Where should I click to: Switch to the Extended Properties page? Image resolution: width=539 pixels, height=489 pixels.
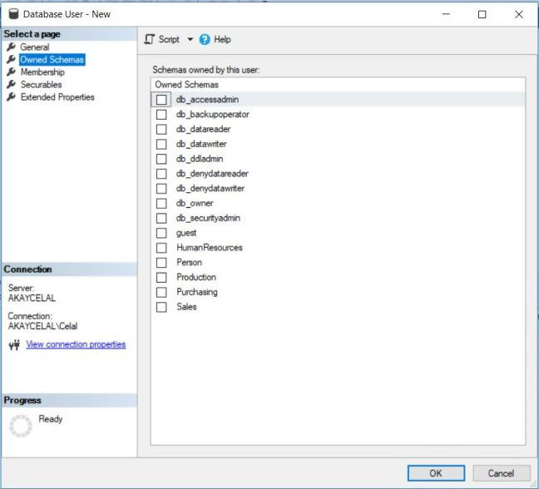coord(57,97)
